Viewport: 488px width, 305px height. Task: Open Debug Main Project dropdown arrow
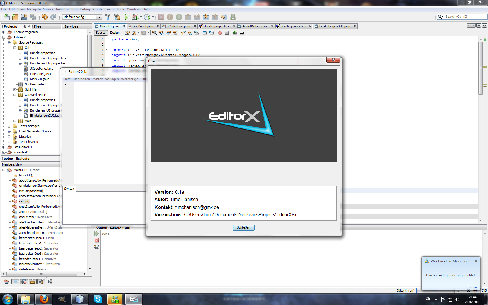(x=141, y=17)
